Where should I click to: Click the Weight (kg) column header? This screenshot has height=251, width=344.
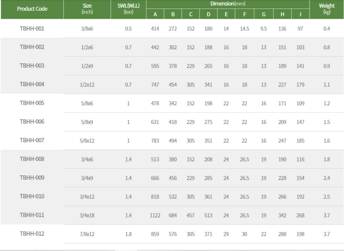(x=327, y=9)
